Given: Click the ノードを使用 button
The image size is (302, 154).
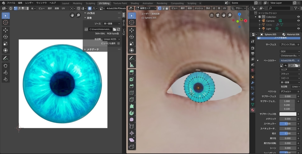Looking at the screenshot, I should coord(279,38).
